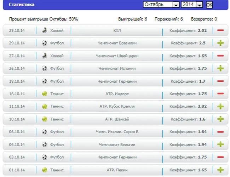
Task: Click the date 01.10.14
Action: (17, 170)
